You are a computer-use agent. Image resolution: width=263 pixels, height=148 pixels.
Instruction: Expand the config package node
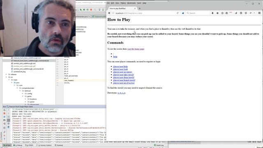pyautogui.click(x=23, y=94)
